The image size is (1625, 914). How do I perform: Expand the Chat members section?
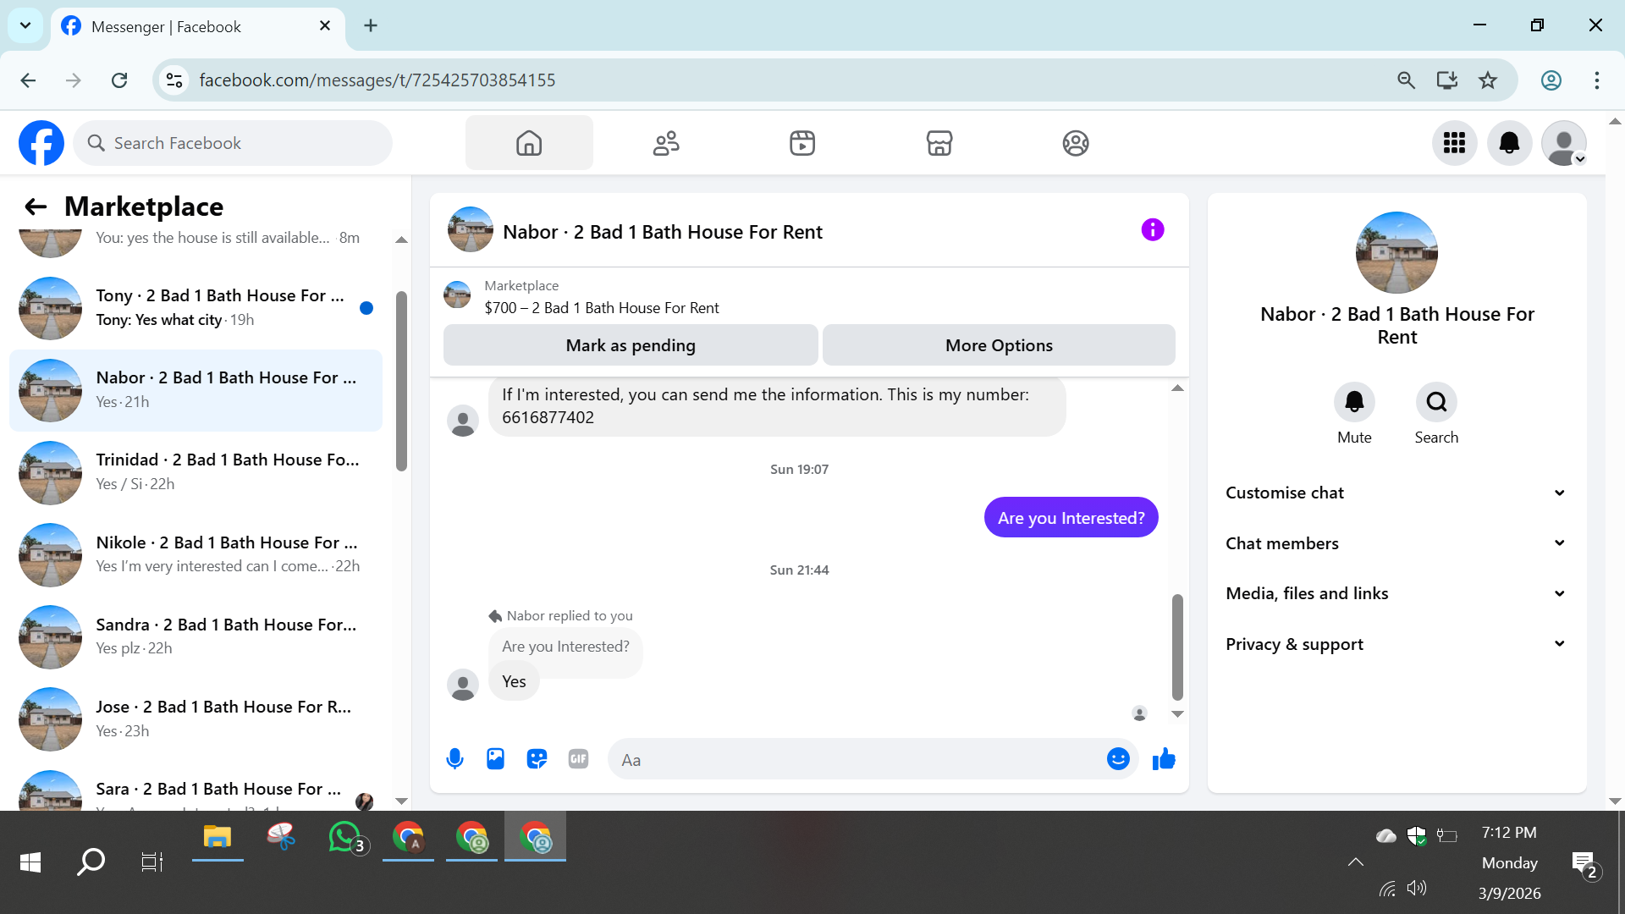point(1396,543)
